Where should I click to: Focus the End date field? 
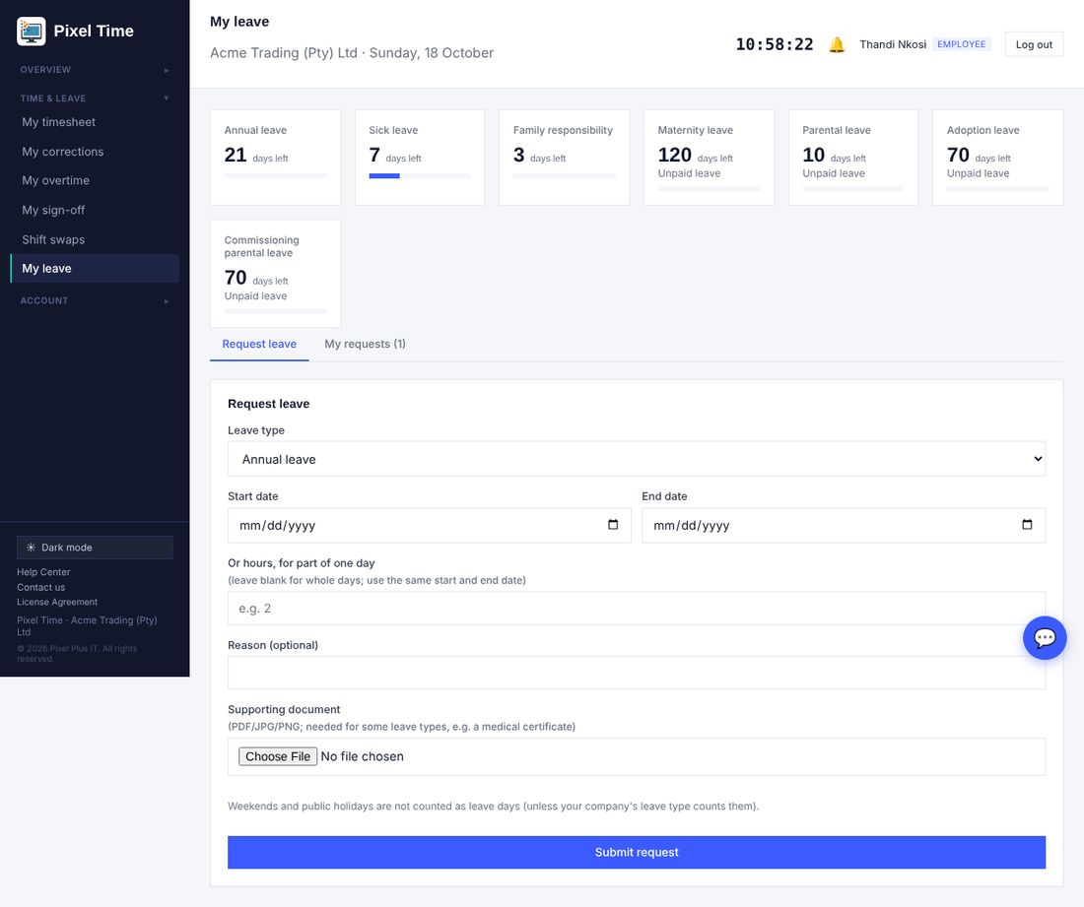click(844, 525)
